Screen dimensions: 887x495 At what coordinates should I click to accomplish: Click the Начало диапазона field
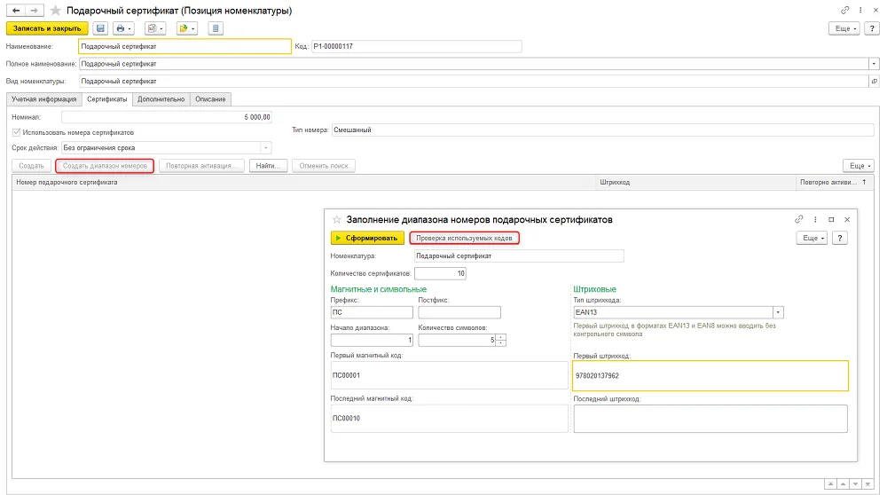(372, 340)
